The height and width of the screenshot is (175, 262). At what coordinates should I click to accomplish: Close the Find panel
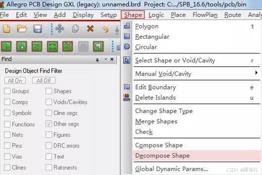pos(112,59)
